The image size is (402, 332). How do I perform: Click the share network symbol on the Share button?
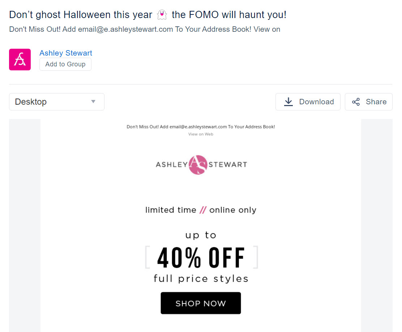click(x=356, y=101)
